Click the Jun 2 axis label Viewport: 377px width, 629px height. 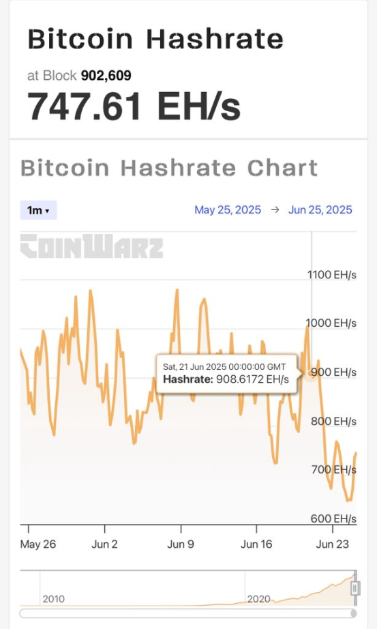point(105,544)
